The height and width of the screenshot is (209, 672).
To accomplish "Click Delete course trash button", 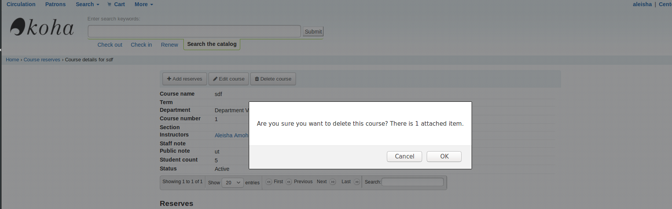I will (273, 79).
